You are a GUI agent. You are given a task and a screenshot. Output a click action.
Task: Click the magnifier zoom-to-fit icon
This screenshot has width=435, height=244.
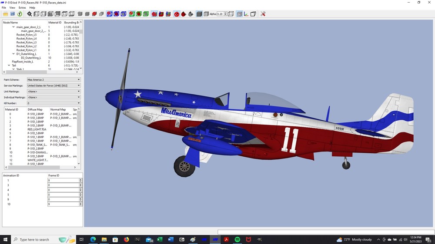coord(30,14)
